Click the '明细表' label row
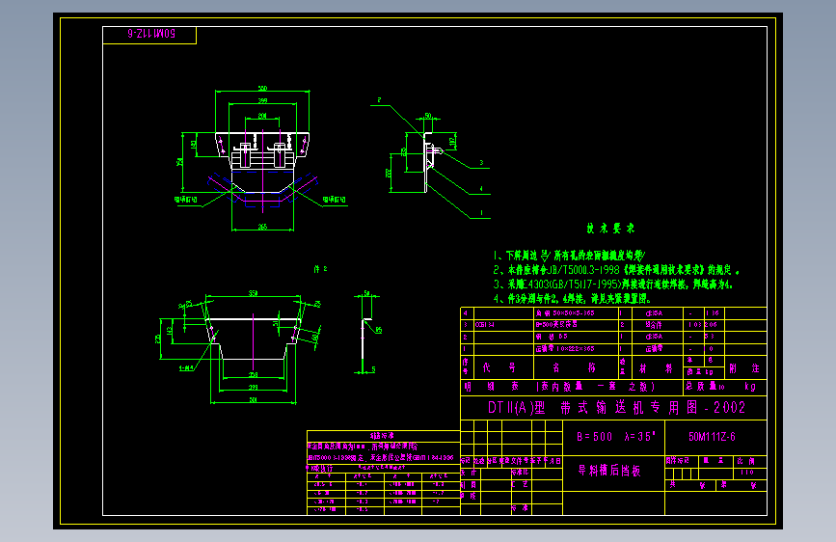836x542 pixels. click(x=559, y=386)
